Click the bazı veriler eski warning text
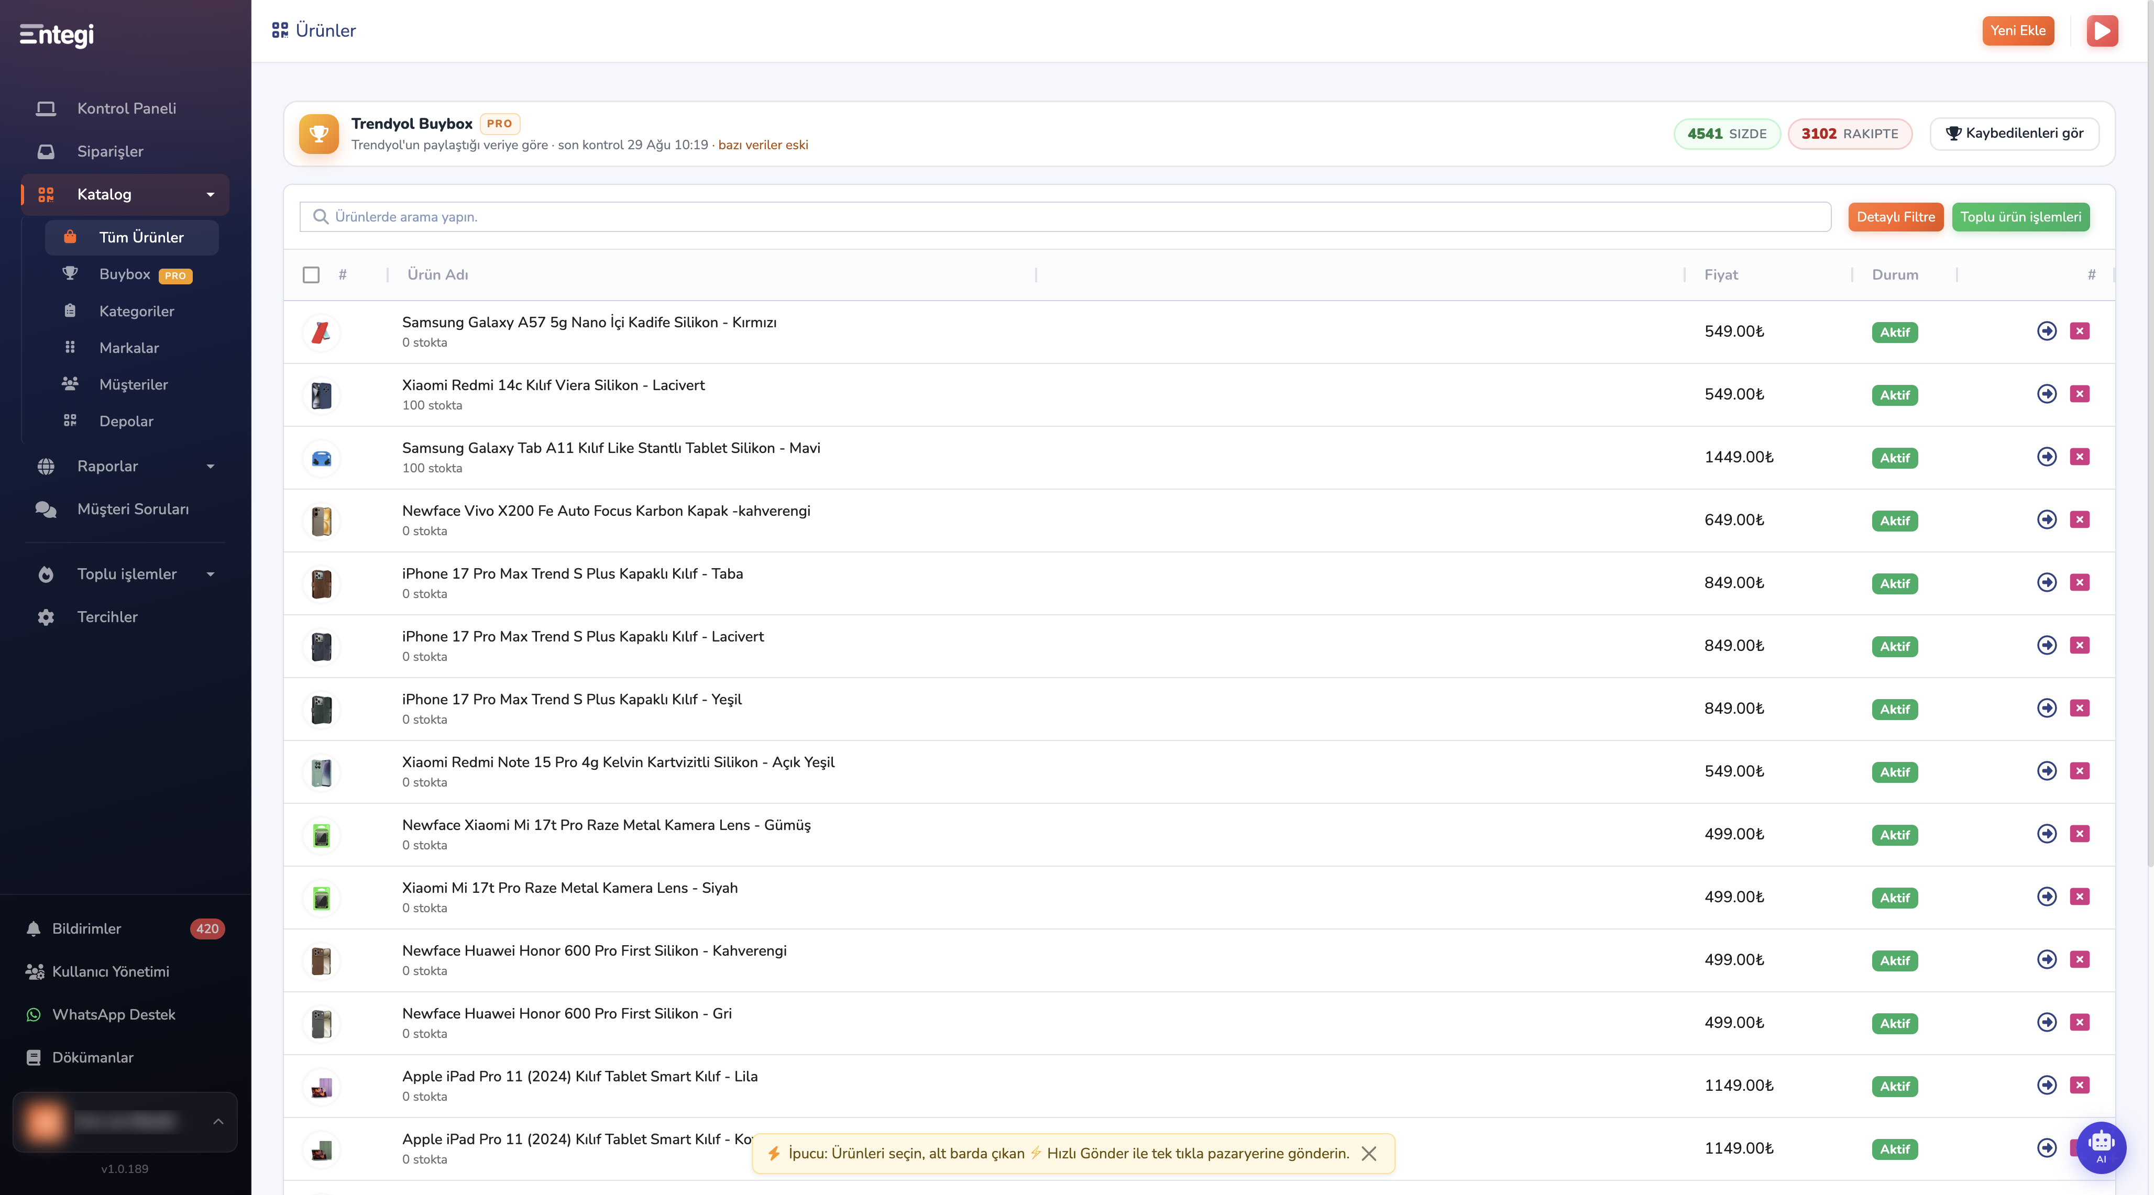The image size is (2154, 1195). click(763, 145)
